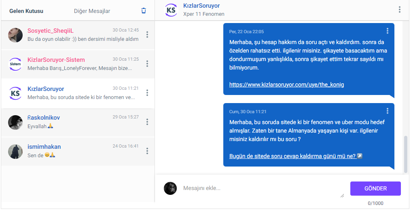Click timestamp '29 Oca 15:27'

pyautogui.click(x=125, y=117)
